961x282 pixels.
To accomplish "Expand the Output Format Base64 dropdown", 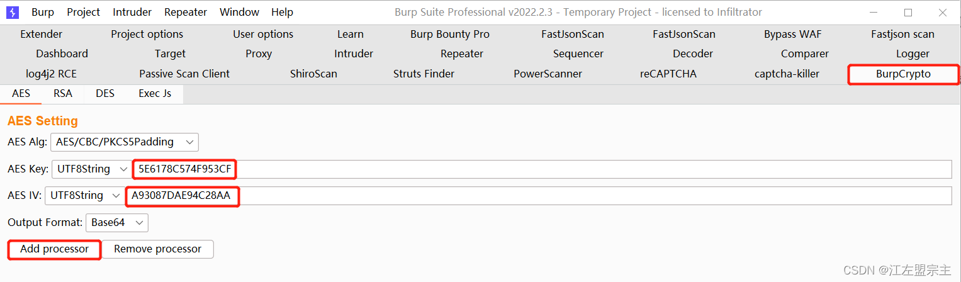I will (116, 223).
